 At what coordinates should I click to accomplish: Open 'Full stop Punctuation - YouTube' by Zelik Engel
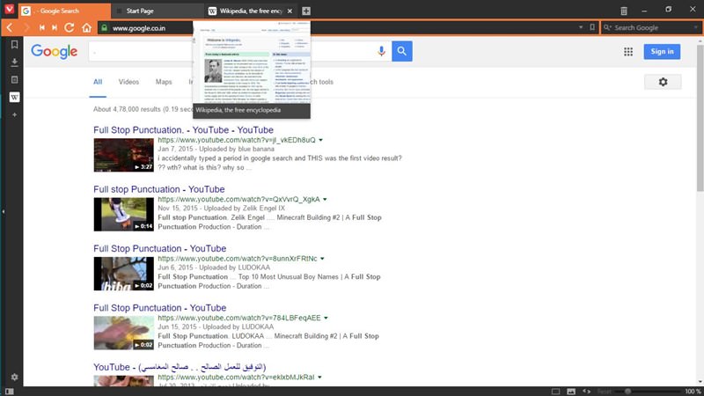[x=159, y=189]
